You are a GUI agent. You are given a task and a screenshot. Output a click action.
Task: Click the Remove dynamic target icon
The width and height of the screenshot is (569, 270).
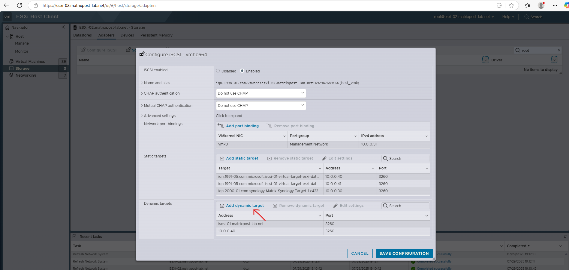tap(275, 206)
